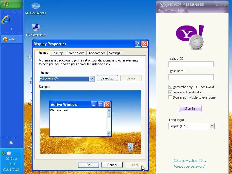Click the disabled Delete theme button
The image size is (232, 174).
(131, 78)
